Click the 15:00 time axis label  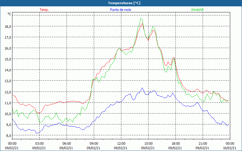point(148,144)
